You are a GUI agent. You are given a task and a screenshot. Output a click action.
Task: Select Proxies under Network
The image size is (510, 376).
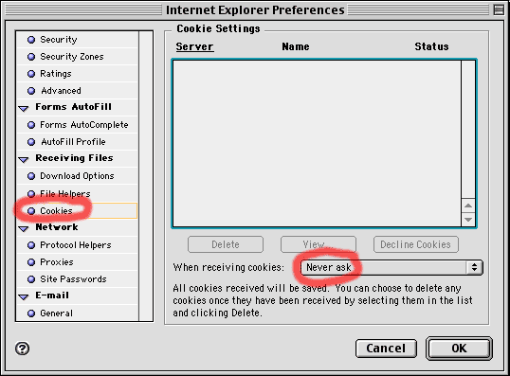pyautogui.click(x=78, y=262)
